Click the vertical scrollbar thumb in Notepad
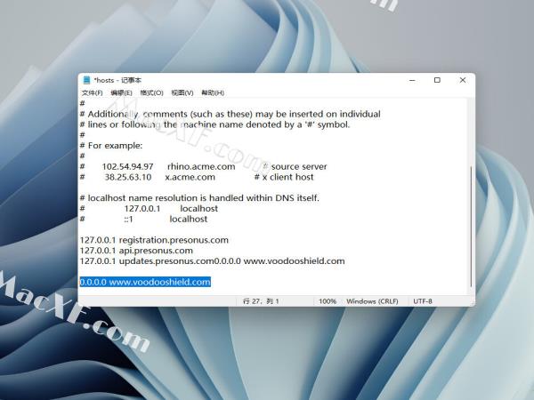Viewport: 534px width, 400px height. point(471,226)
